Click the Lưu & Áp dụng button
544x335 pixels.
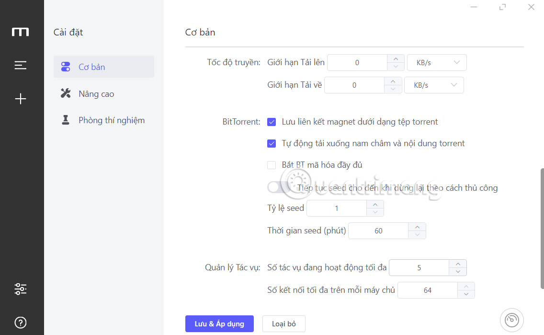click(x=219, y=323)
